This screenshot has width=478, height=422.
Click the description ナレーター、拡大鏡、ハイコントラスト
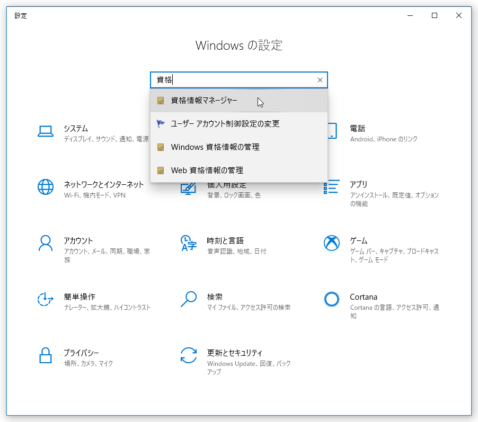(107, 308)
